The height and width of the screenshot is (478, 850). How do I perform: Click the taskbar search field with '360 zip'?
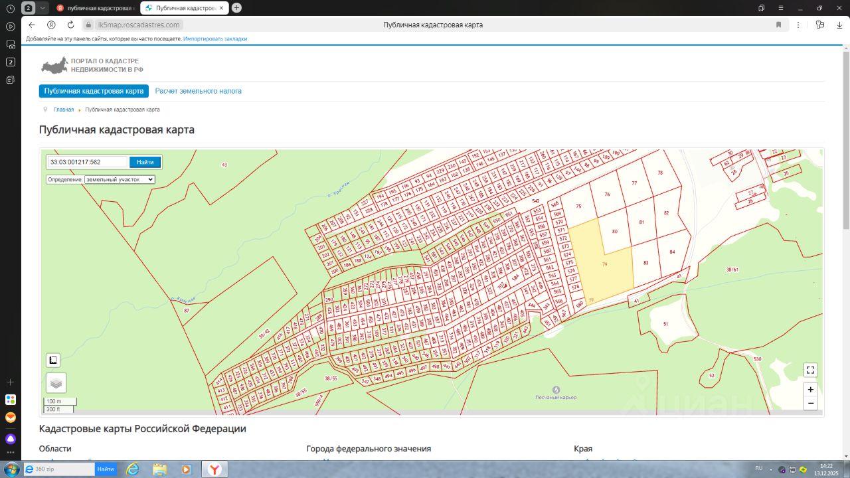coord(60,469)
